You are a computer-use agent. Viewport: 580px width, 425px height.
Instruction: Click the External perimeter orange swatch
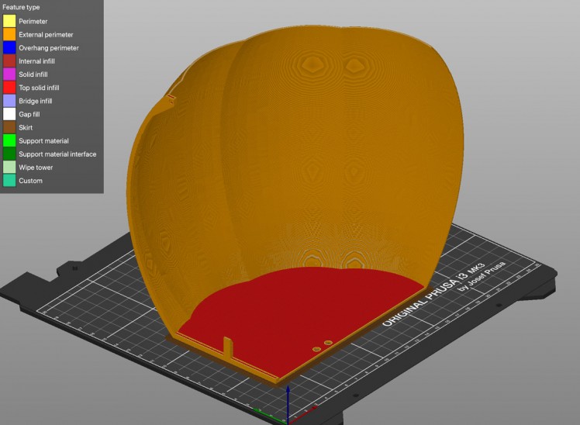pos(9,34)
